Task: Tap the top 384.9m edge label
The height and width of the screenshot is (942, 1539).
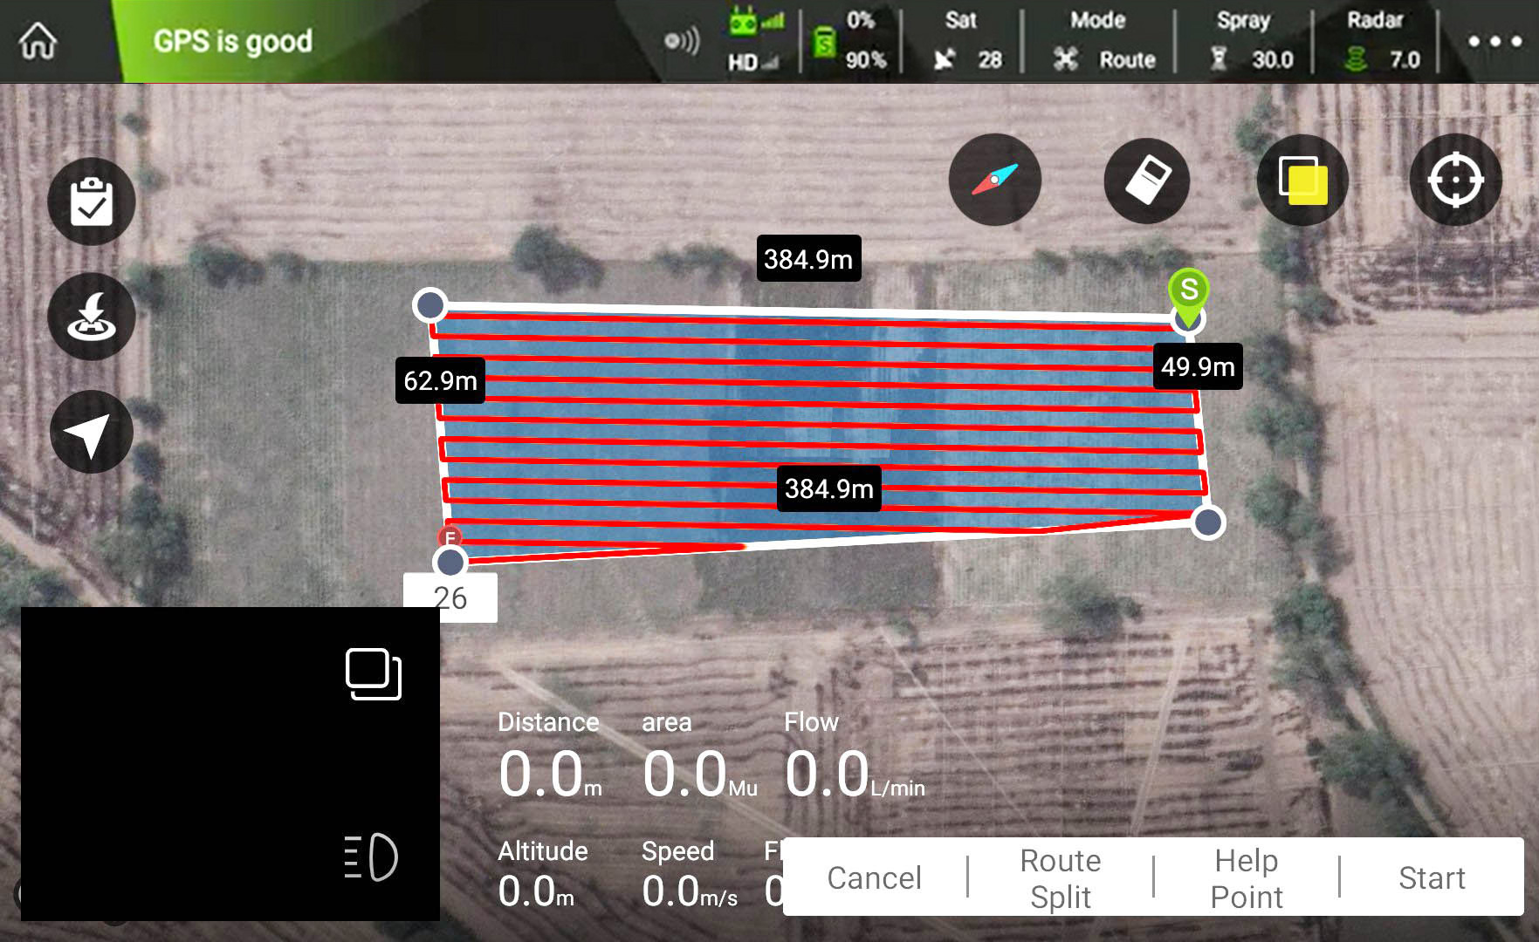Action: (808, 258)
